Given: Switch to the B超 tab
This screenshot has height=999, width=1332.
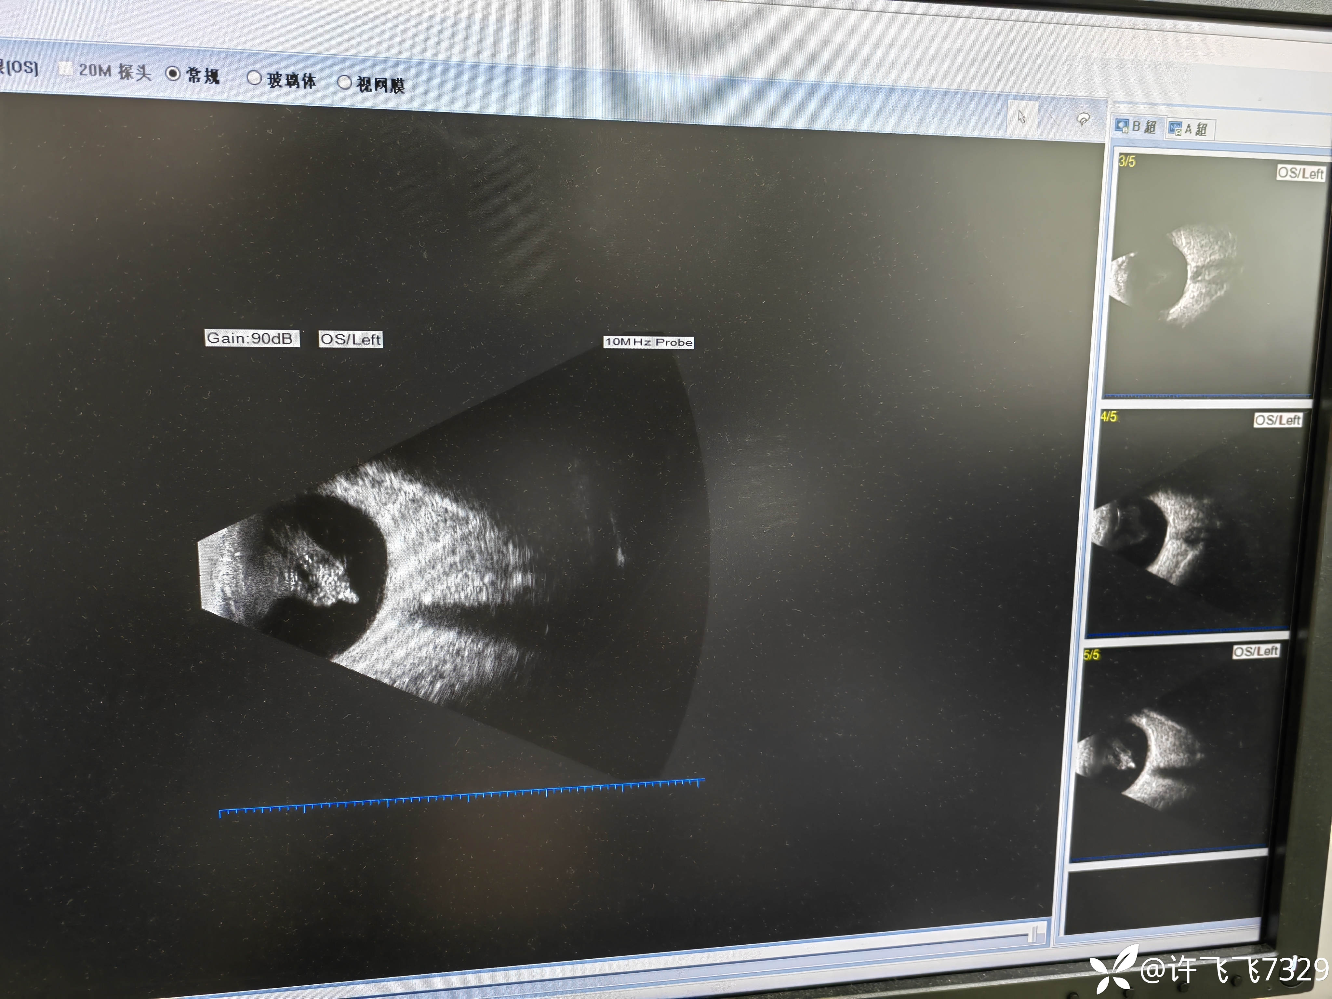Looking at the screenshot, I should [1143, 127].
